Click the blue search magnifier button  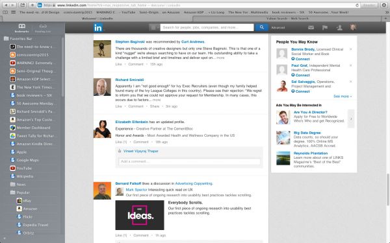[261, 27]
